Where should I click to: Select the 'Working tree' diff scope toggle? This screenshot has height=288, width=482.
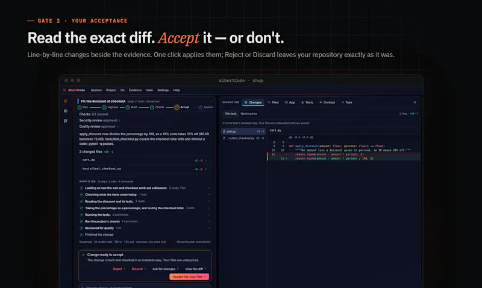point(249,114)
